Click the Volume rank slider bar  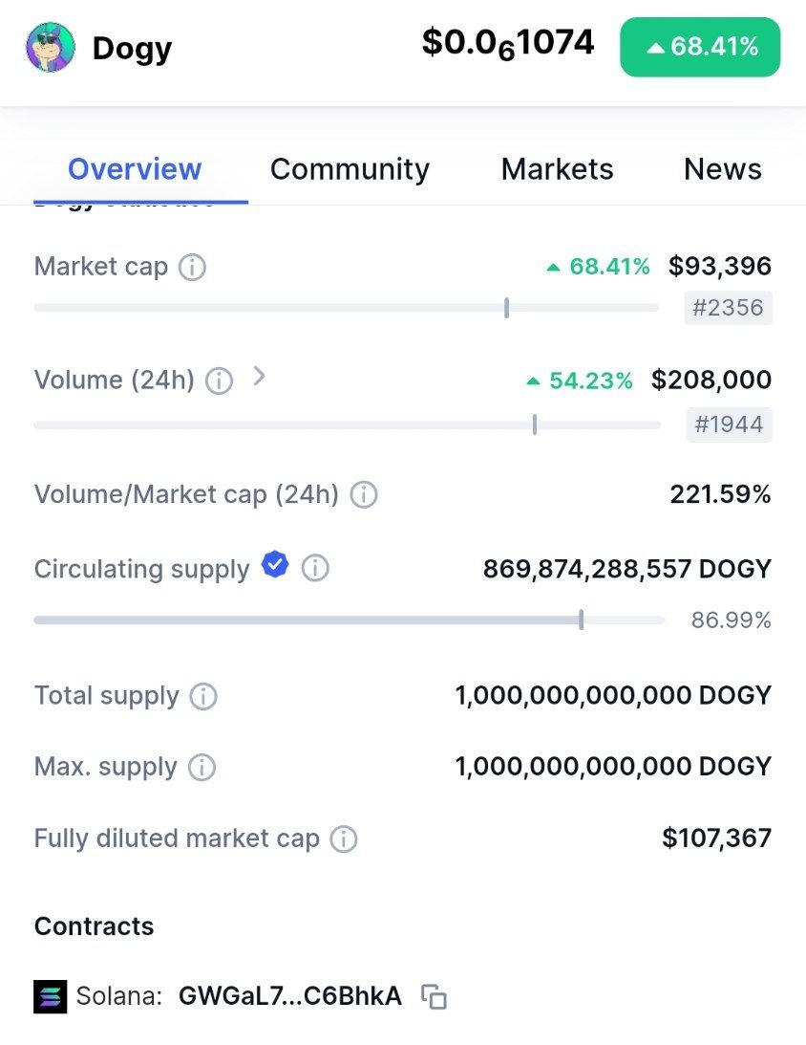[348, 425]
